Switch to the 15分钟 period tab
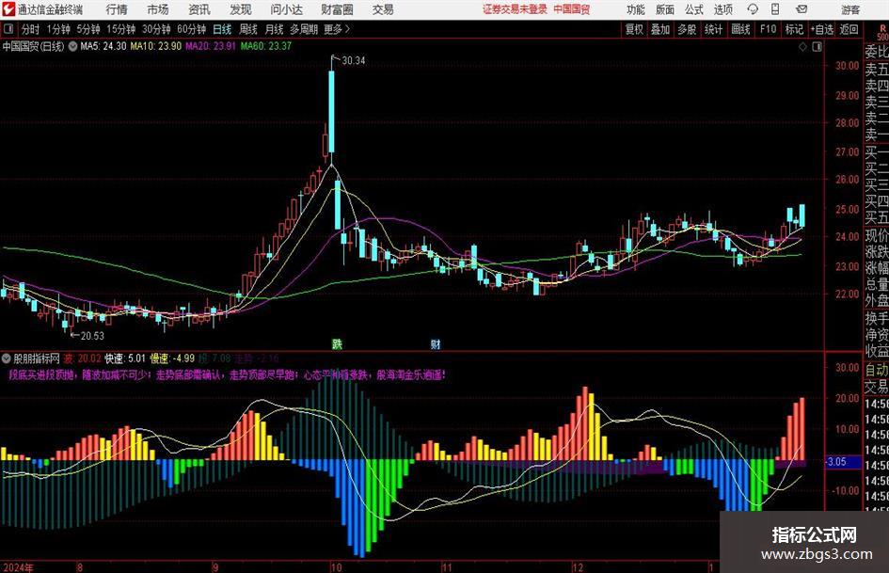 pyautogui.click(x=121, y=29)
